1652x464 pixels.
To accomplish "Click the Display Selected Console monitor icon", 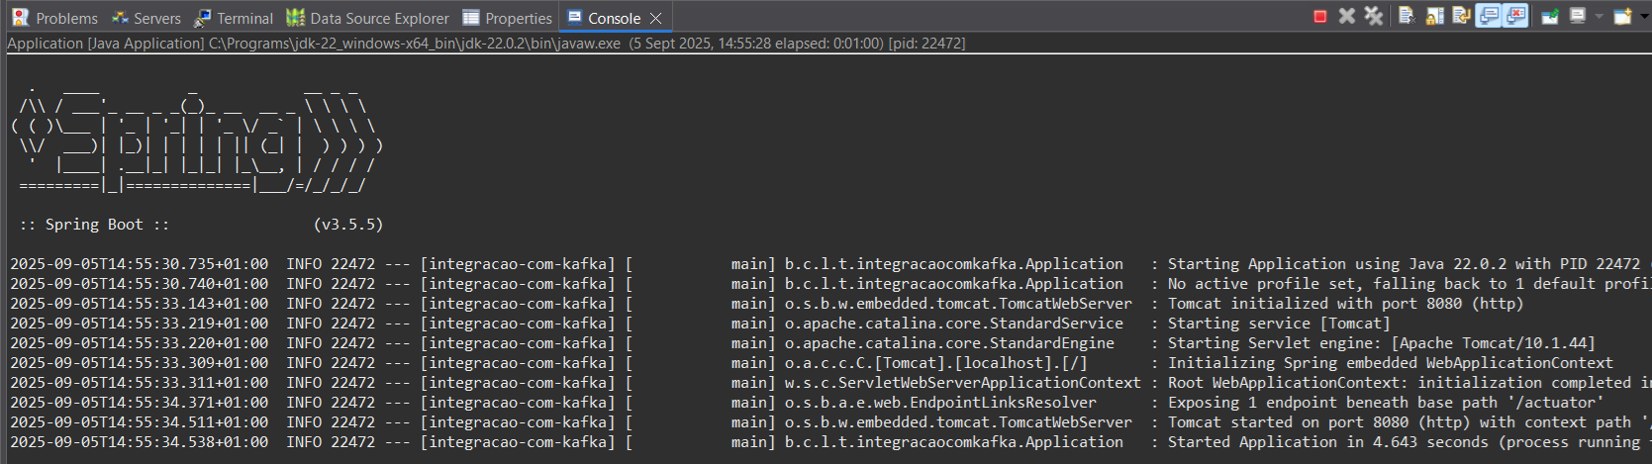I will 1578,16.
